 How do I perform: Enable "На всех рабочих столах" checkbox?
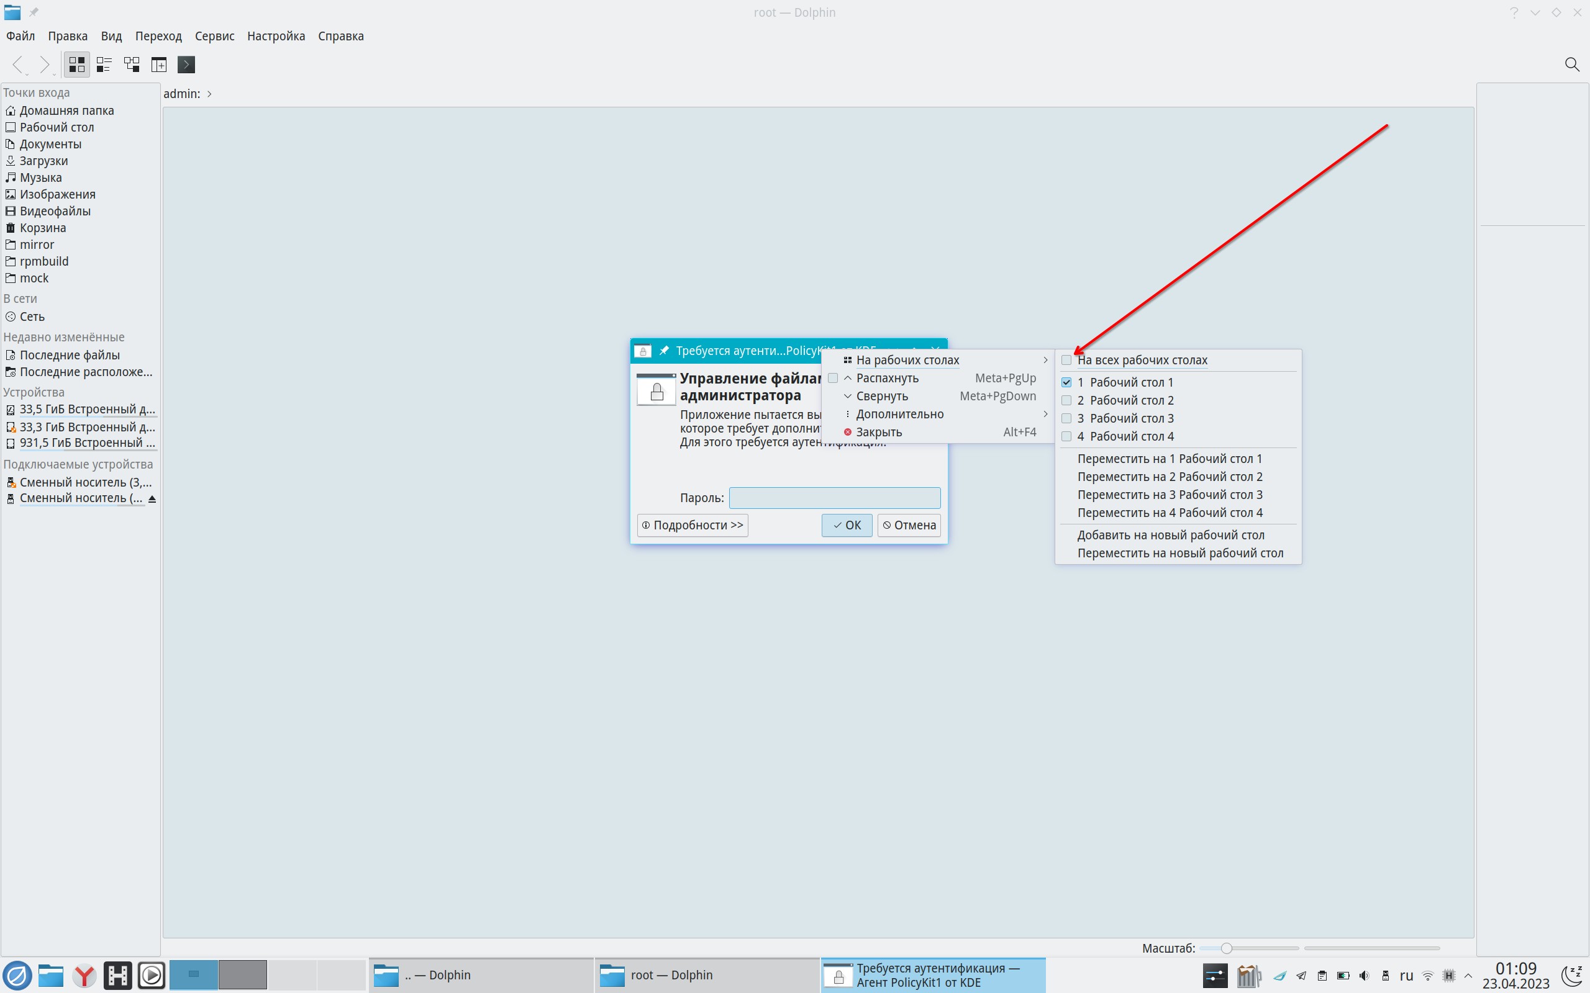tap(1066, 360)
